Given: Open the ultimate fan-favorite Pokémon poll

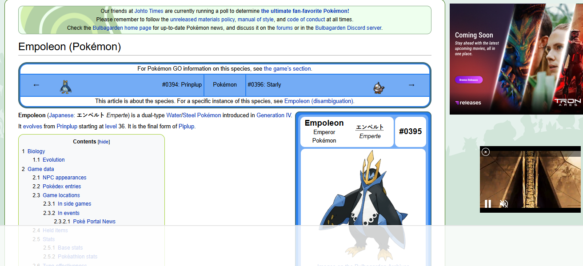Looking at the screenshot, I should coord(305,11).
